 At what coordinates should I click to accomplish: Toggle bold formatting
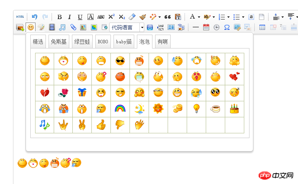[x=59, y=17]
